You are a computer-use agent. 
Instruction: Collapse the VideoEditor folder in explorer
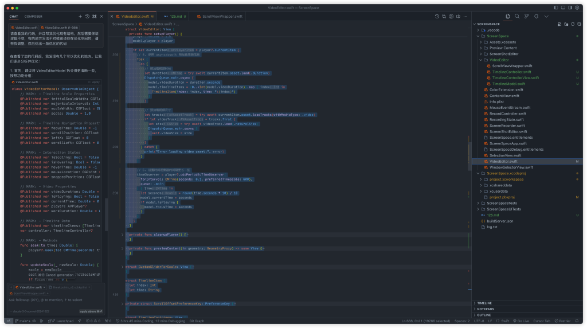pyautogui.click(x=499, y=60)
